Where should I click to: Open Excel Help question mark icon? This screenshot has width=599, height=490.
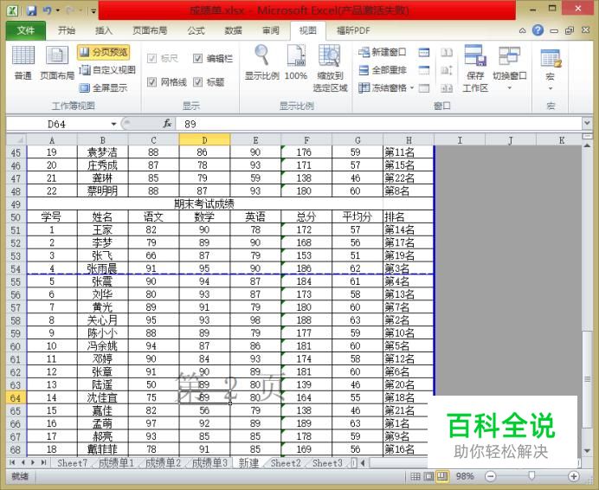[538, 30]
